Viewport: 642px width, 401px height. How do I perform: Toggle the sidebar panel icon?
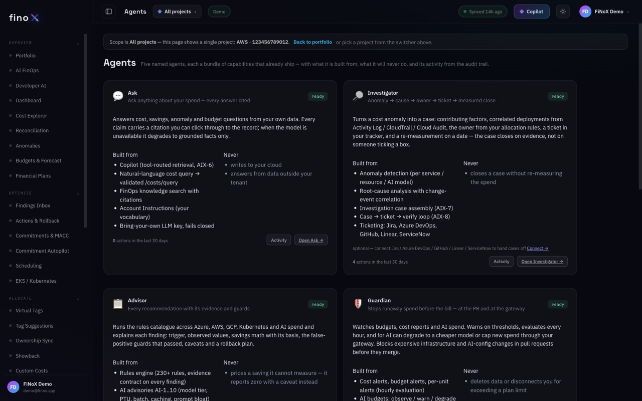tap(108, 12)
